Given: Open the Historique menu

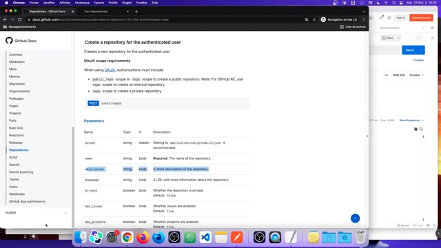Looking at the screenshot, I should tap(82, 3).
